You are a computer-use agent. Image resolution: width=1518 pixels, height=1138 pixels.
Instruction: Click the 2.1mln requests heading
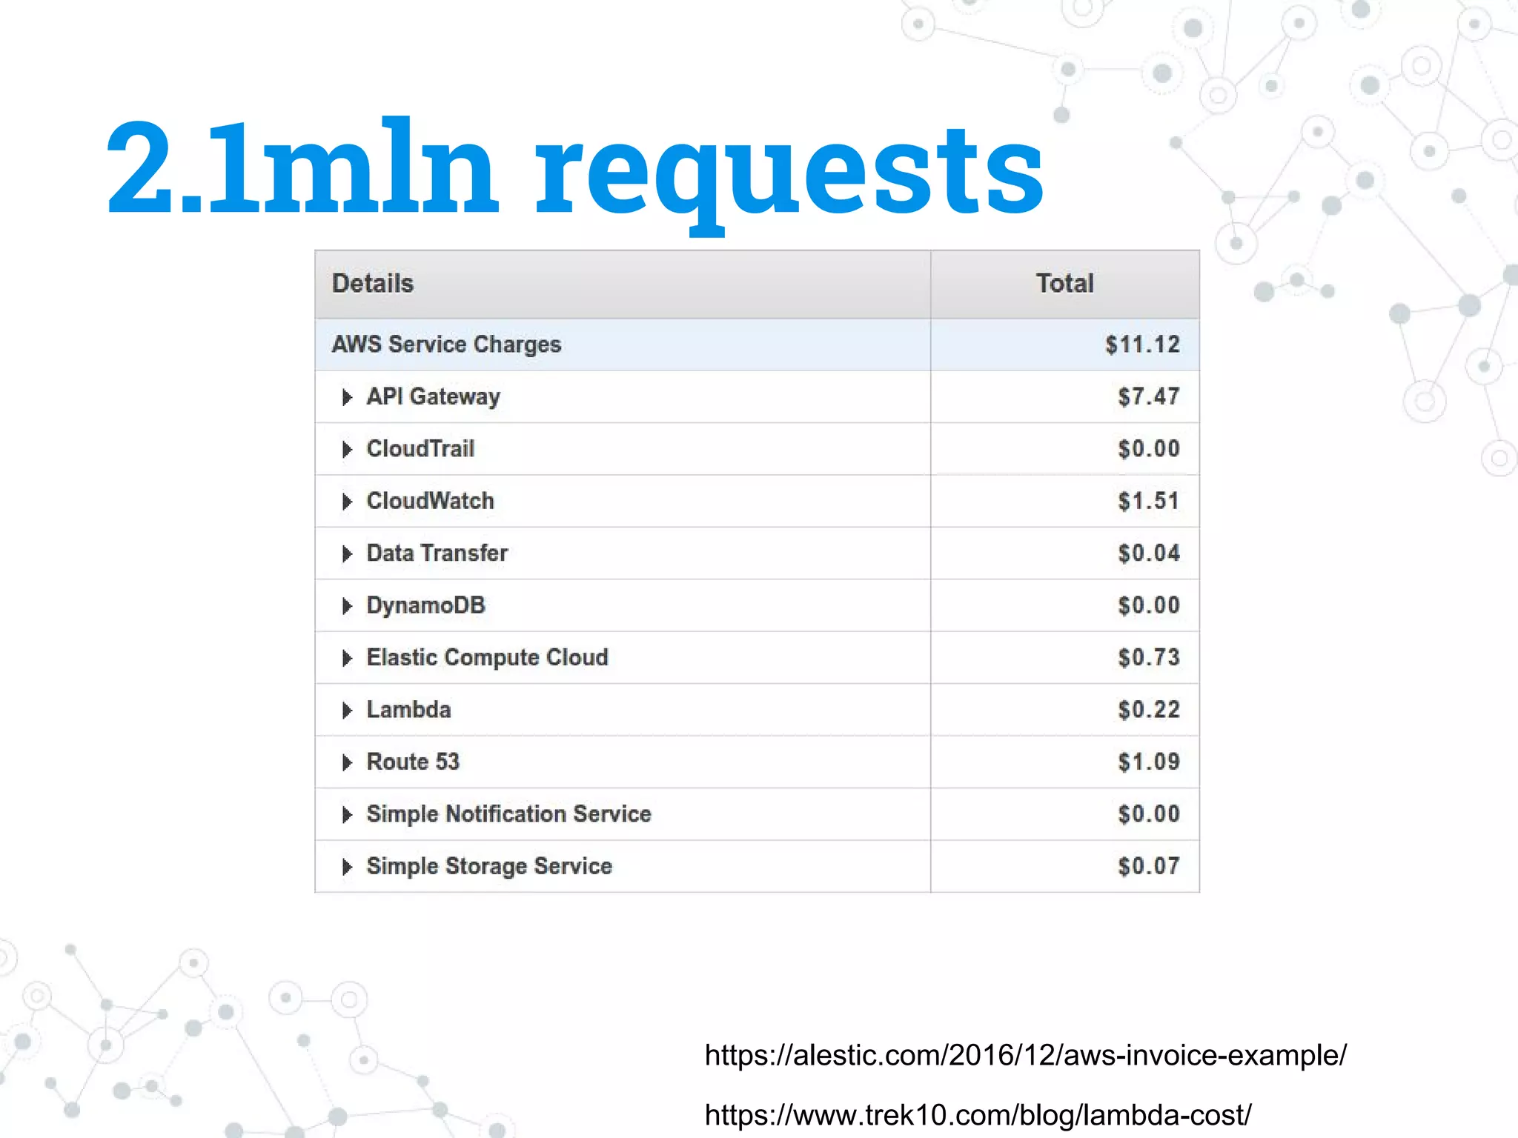574,170
